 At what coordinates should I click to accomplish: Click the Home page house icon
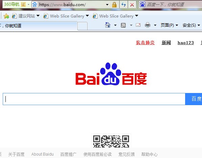(x=108, y=25)
